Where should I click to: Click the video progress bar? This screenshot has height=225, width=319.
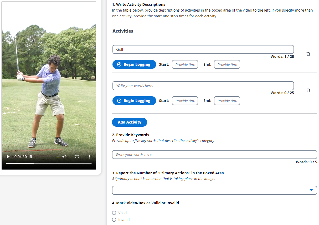click(49, 163)
